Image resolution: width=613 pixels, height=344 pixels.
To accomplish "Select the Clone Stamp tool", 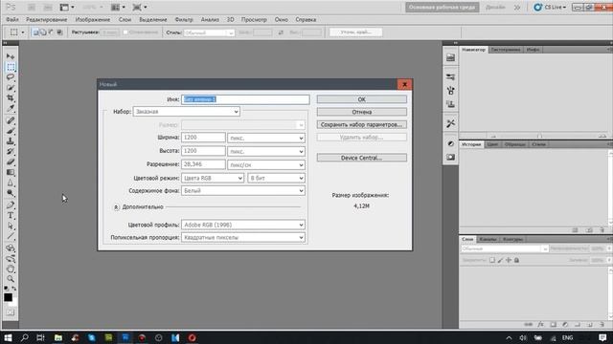I will tap(11, 141).
